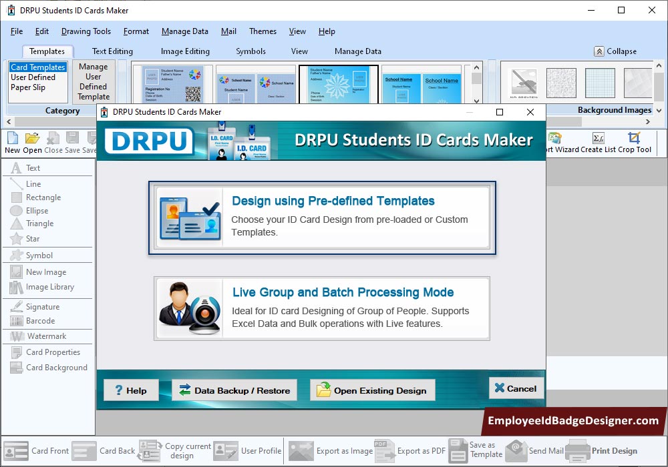The height and width of the screenshot is (467, 668).
Task: Open Card Background icon
Action: 16,368
